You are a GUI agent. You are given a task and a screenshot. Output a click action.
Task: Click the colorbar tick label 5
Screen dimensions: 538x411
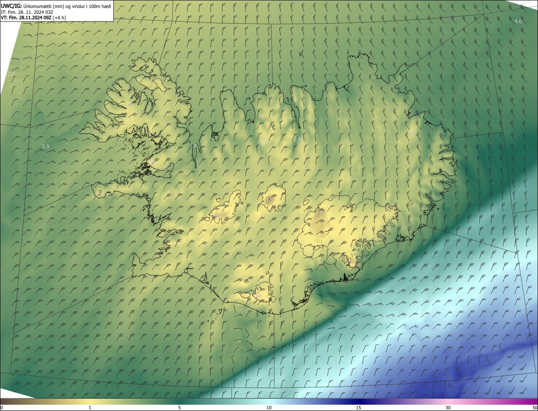coord(179,408)
